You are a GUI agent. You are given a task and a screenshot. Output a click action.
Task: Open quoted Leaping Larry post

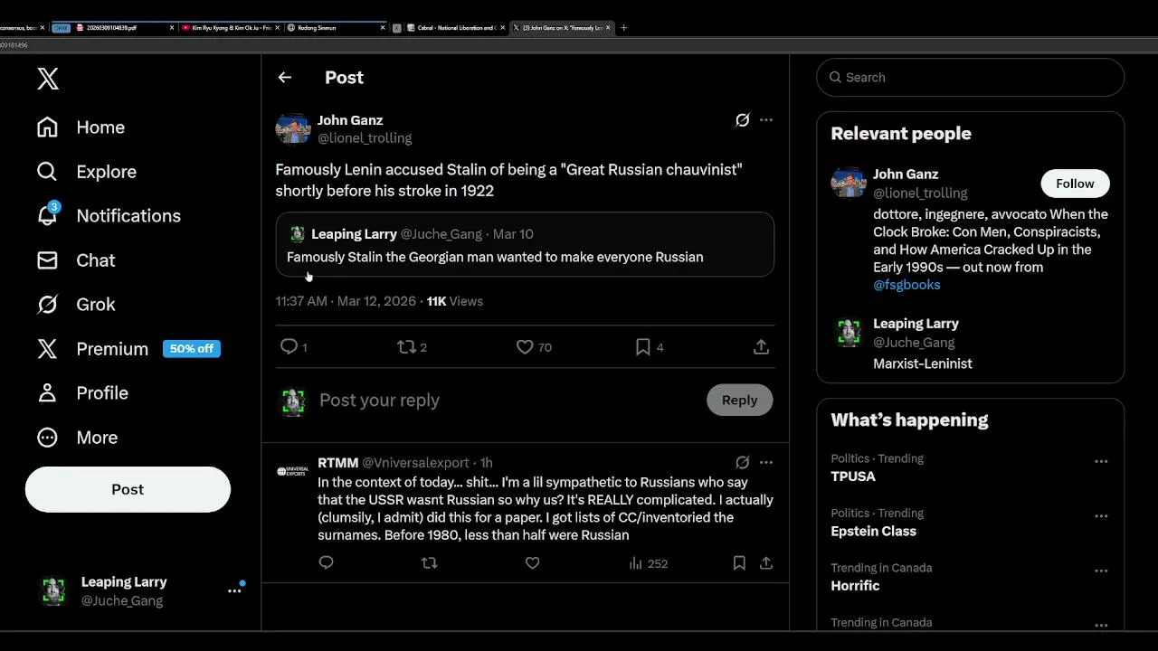[525, 244]
